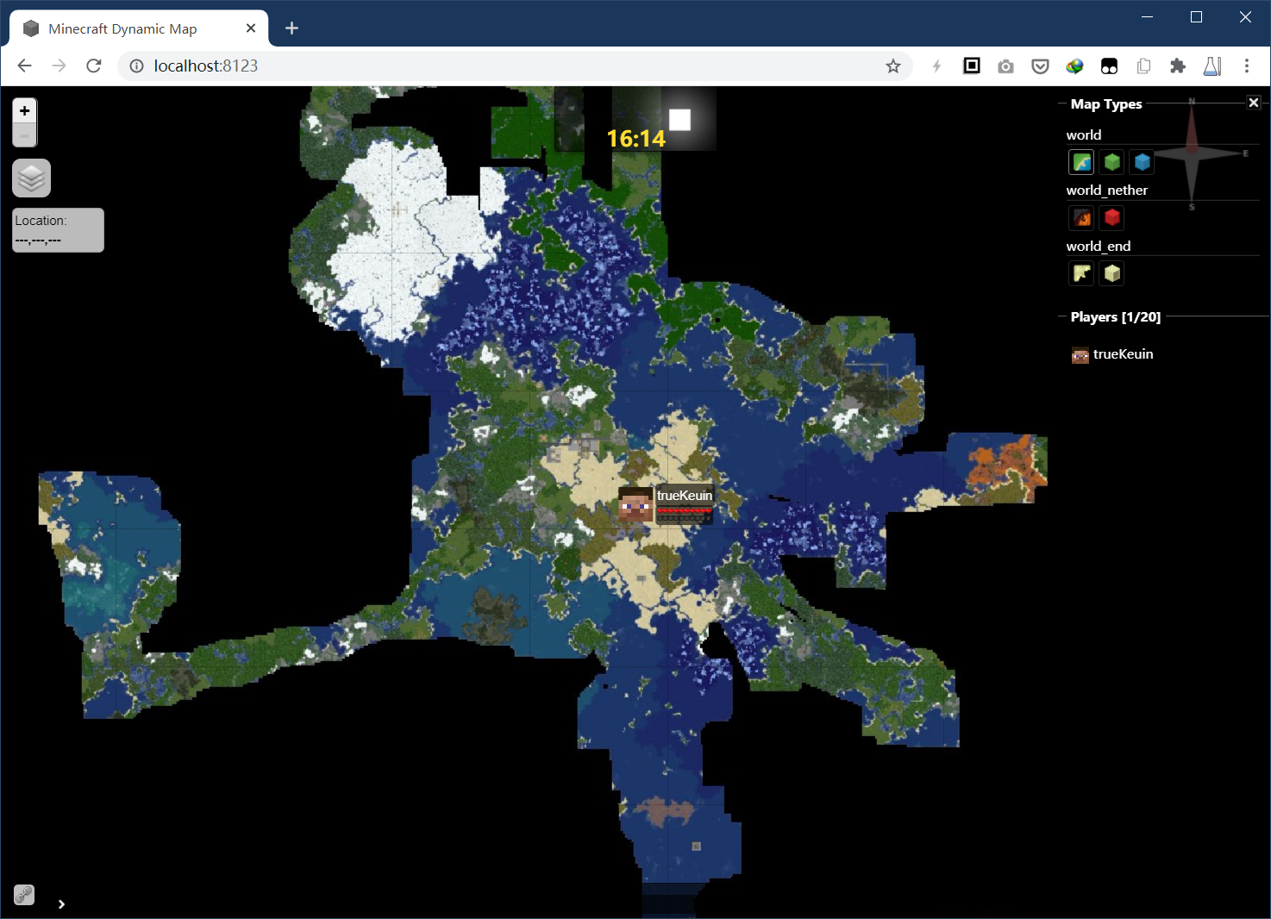1271x919 pixels.
Task: Zoom in the map with plus button
Action: pyautogui.click(x=25, y=110)
